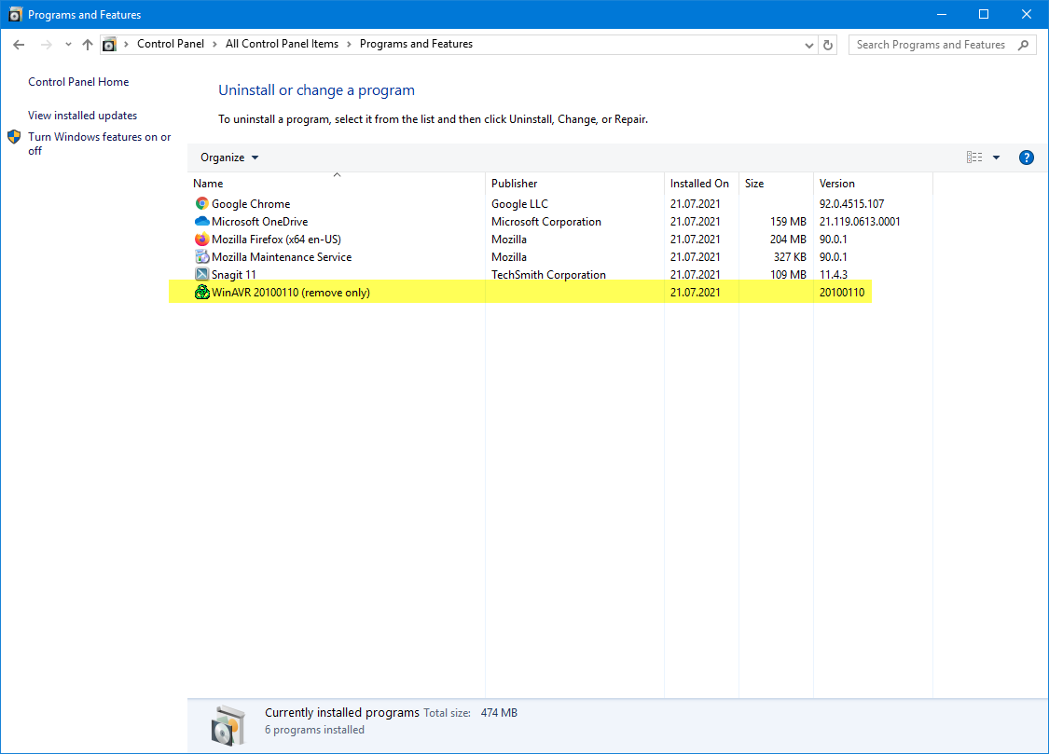Expand the chevron after All Control Panel Items
Screen dimensions: 1049x754
tap(350, 44)
